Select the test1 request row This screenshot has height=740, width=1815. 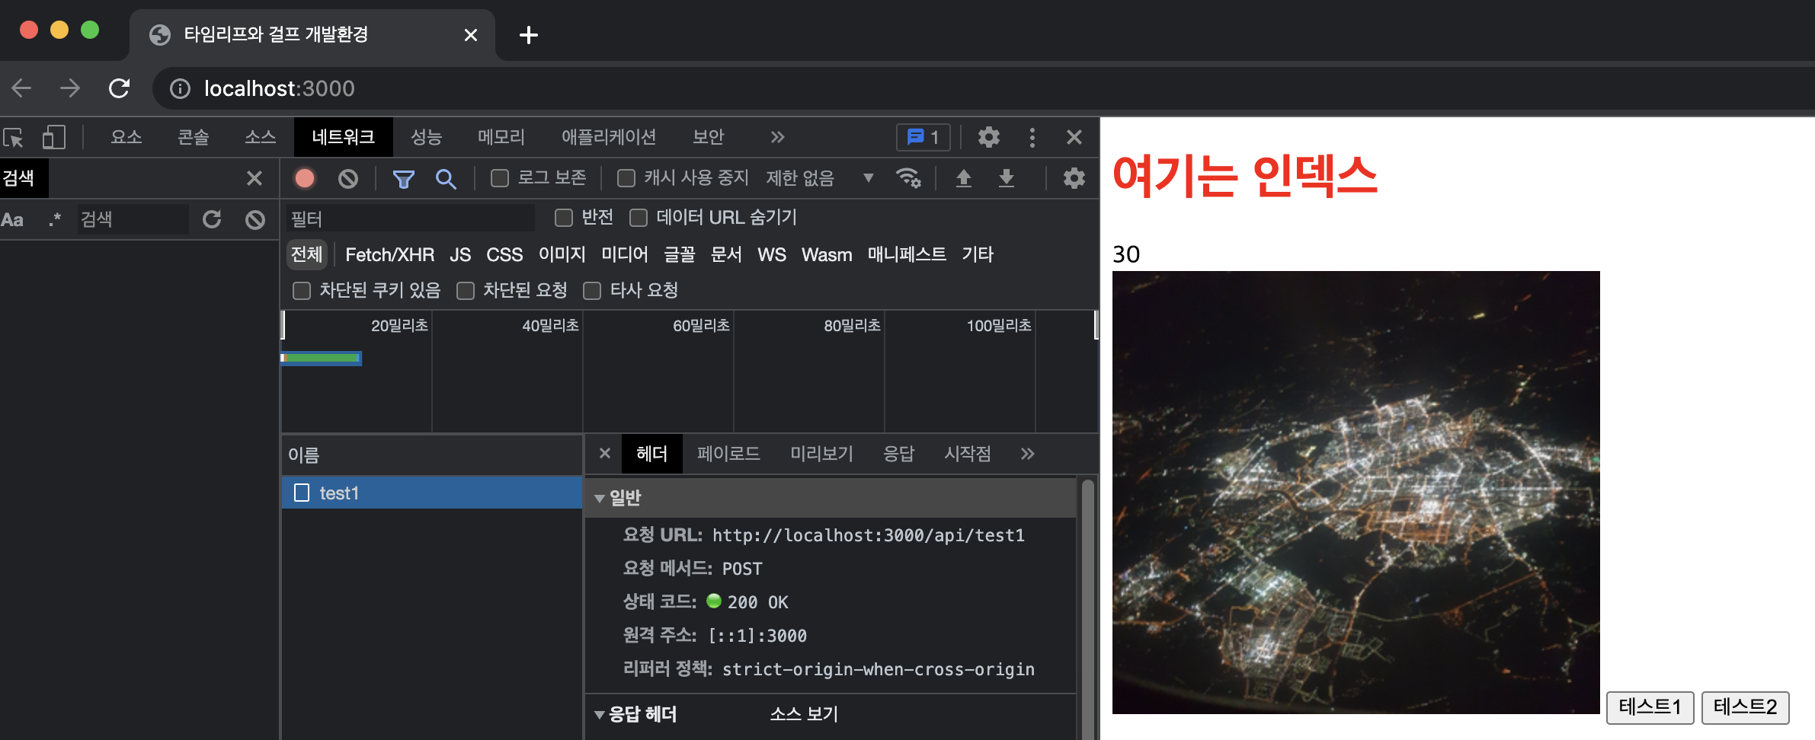coord(432,493)
